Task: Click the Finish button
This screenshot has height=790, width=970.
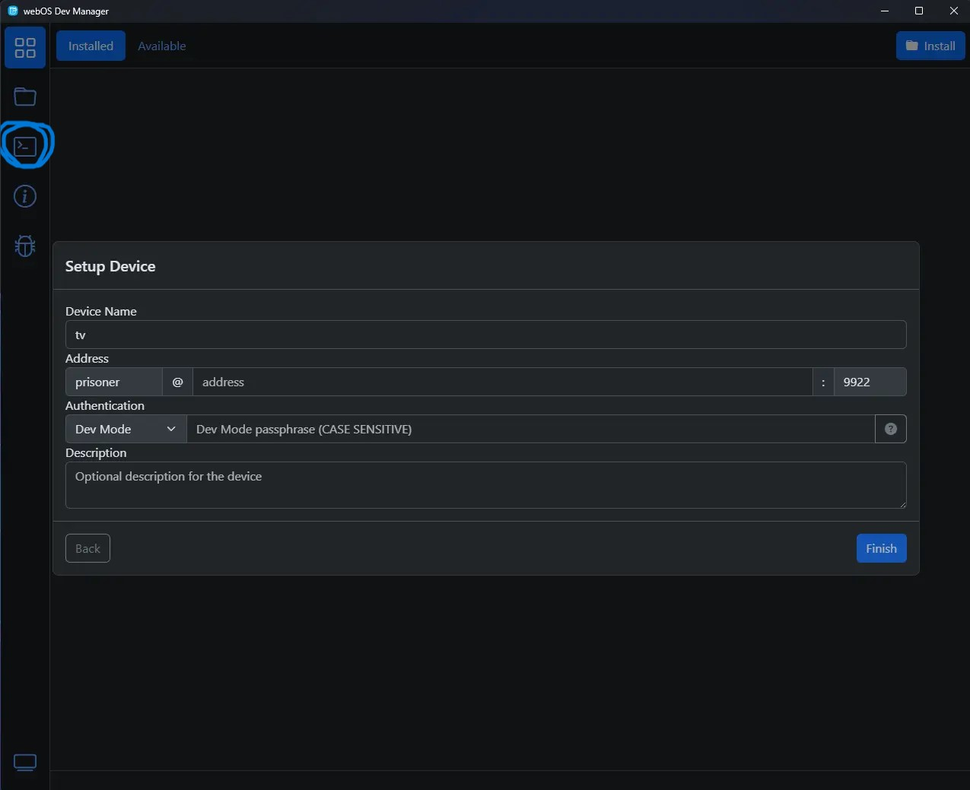Action: (881, 548)
